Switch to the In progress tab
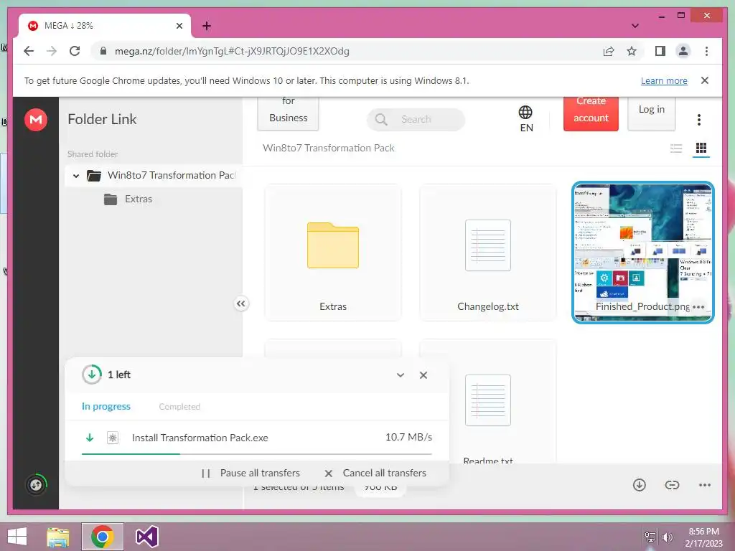Viewport: 735px width, 551px height. (106, 406)
